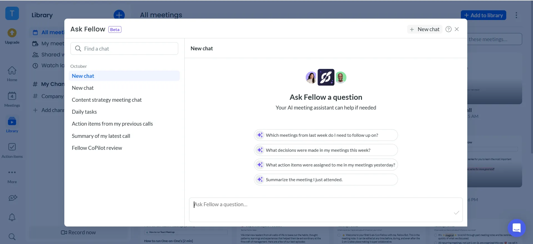Click the workspace avatar T icon
Image resolution: width=533 pixels, height=244 pixels.
click(x=12, y=13)
